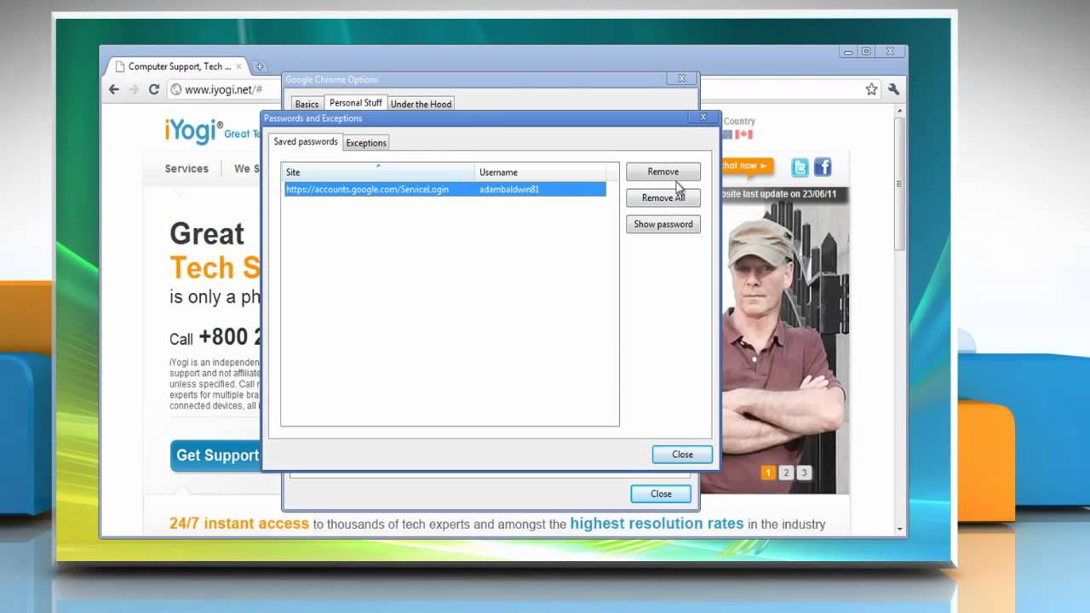Open the Basics tab in Chrome Options

(307, 104)
